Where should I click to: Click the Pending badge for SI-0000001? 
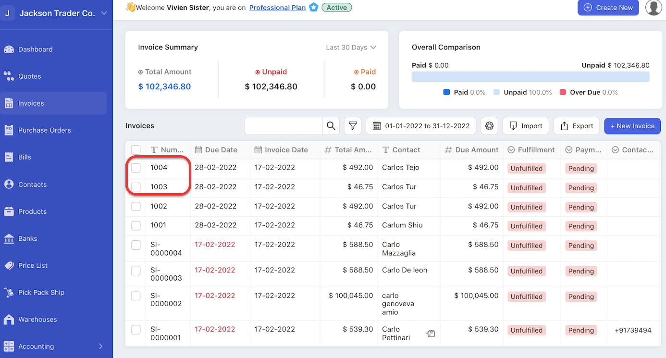[581, 330]
